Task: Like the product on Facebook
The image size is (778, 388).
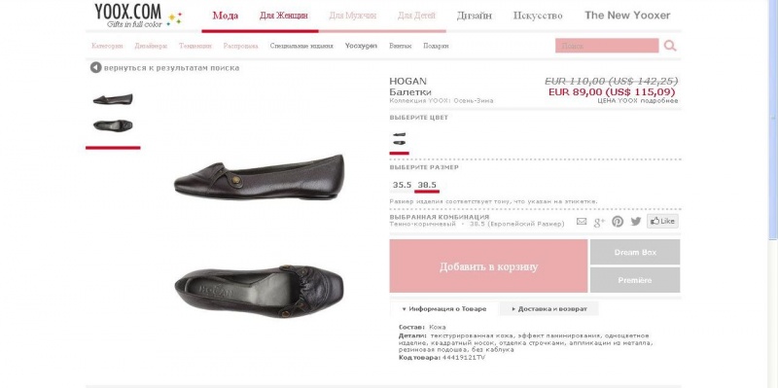Action: tap(662, 222)
